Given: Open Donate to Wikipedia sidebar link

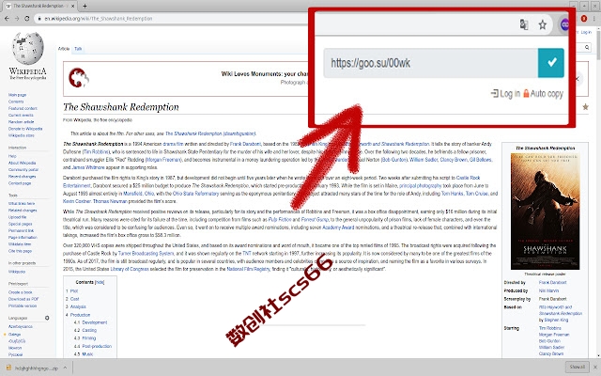Looking at the screenshot, I should [x=25, y=129].
